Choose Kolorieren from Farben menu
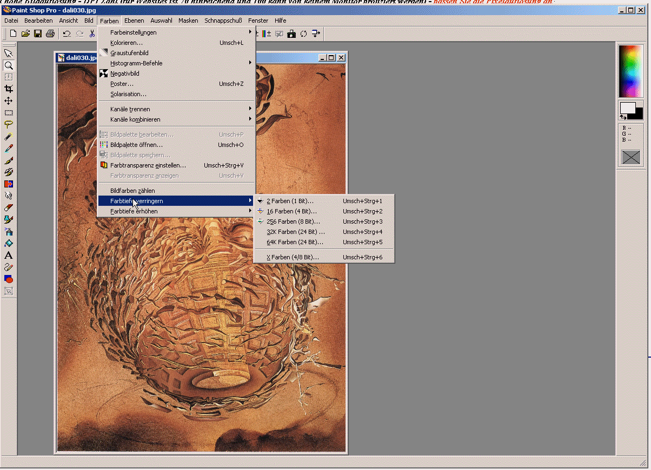 176,43
